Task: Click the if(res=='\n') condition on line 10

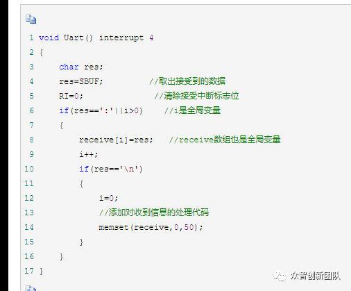Action: [111, 169]
